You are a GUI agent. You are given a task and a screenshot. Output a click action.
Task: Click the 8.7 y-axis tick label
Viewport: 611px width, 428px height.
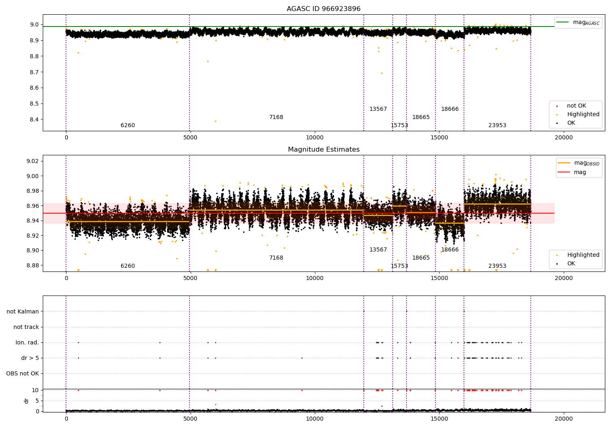(34, 72)
